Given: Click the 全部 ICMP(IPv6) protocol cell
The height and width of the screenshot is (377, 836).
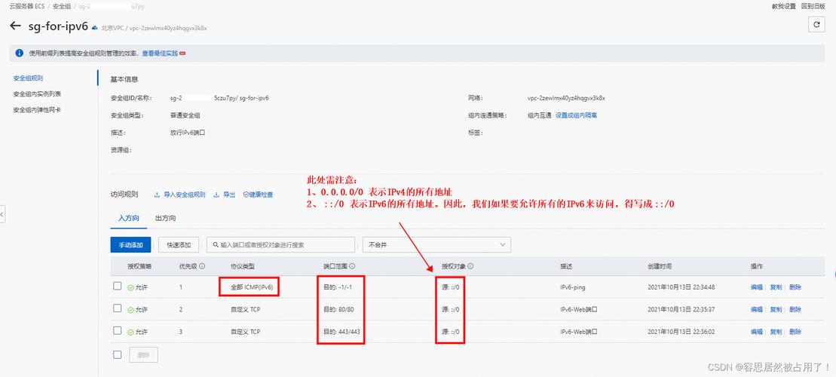Looking at the screenshot, I should 252,287.
